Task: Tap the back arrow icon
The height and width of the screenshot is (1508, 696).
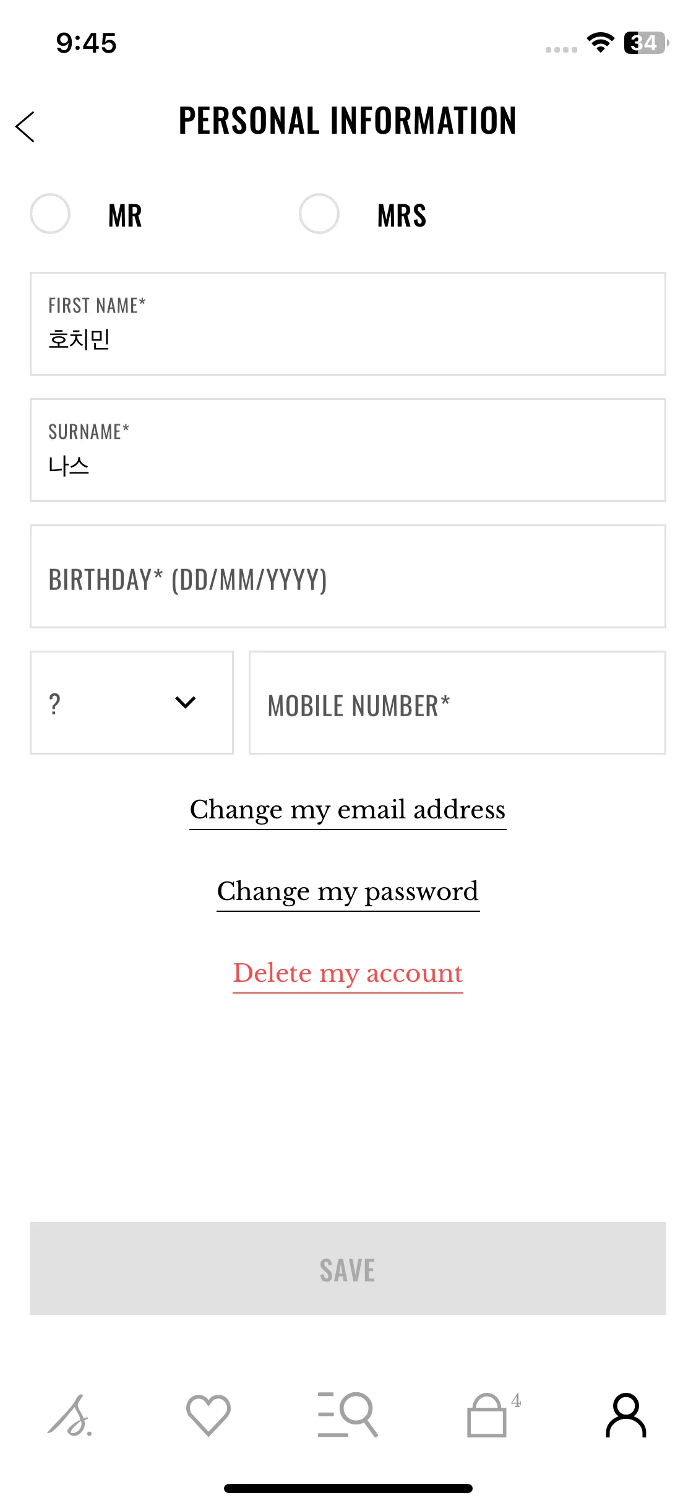Action: point(25,127)
